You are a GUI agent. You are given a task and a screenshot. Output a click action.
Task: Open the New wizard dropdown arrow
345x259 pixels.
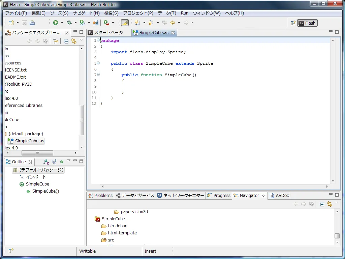(18, 23)
